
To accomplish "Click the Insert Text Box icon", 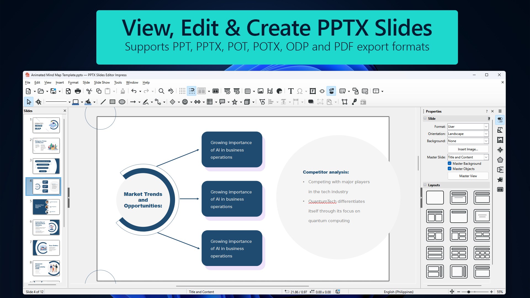I will coord(290,91).
